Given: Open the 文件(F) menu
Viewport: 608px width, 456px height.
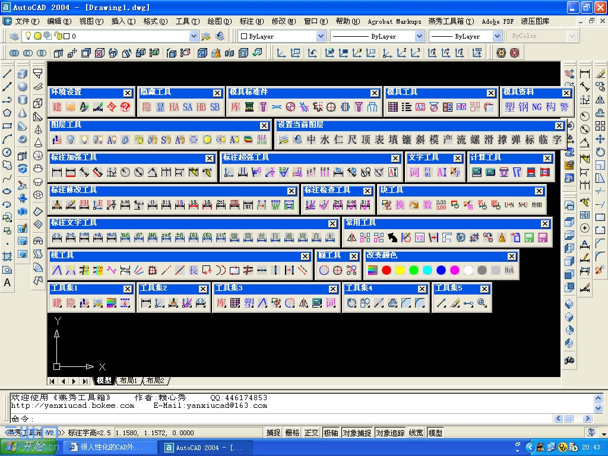Looking at the screenshot, I should [27, 21].
